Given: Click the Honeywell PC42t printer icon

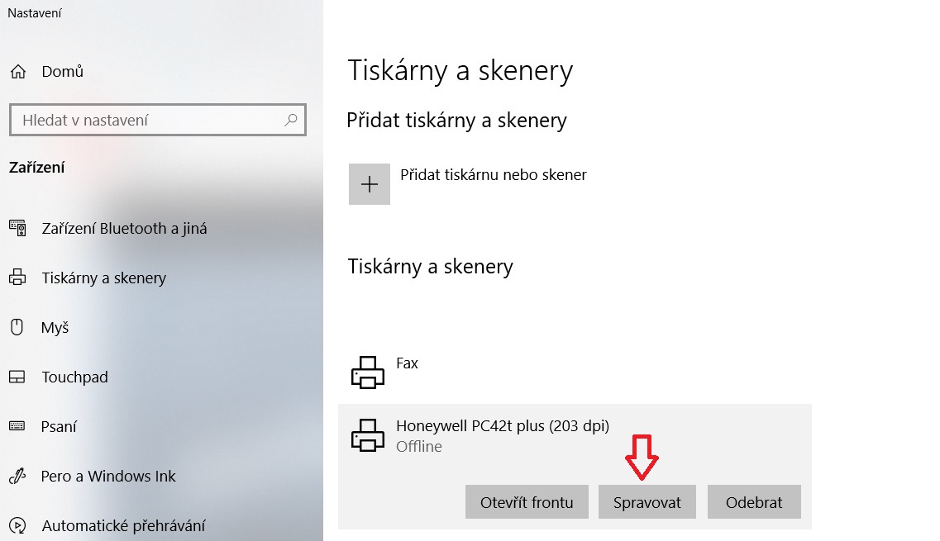Looking at the screenshot, I should (x=368, y=435).
